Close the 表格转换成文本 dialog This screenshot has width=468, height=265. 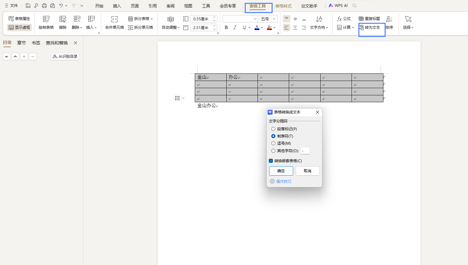point(318,112)
